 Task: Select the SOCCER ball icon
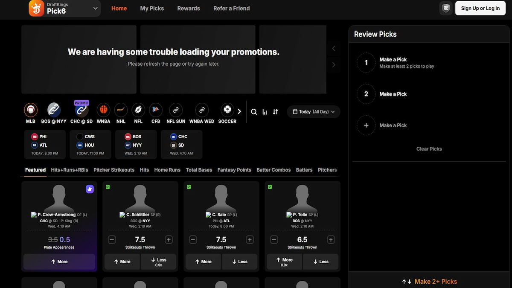[x=227, y=110]
